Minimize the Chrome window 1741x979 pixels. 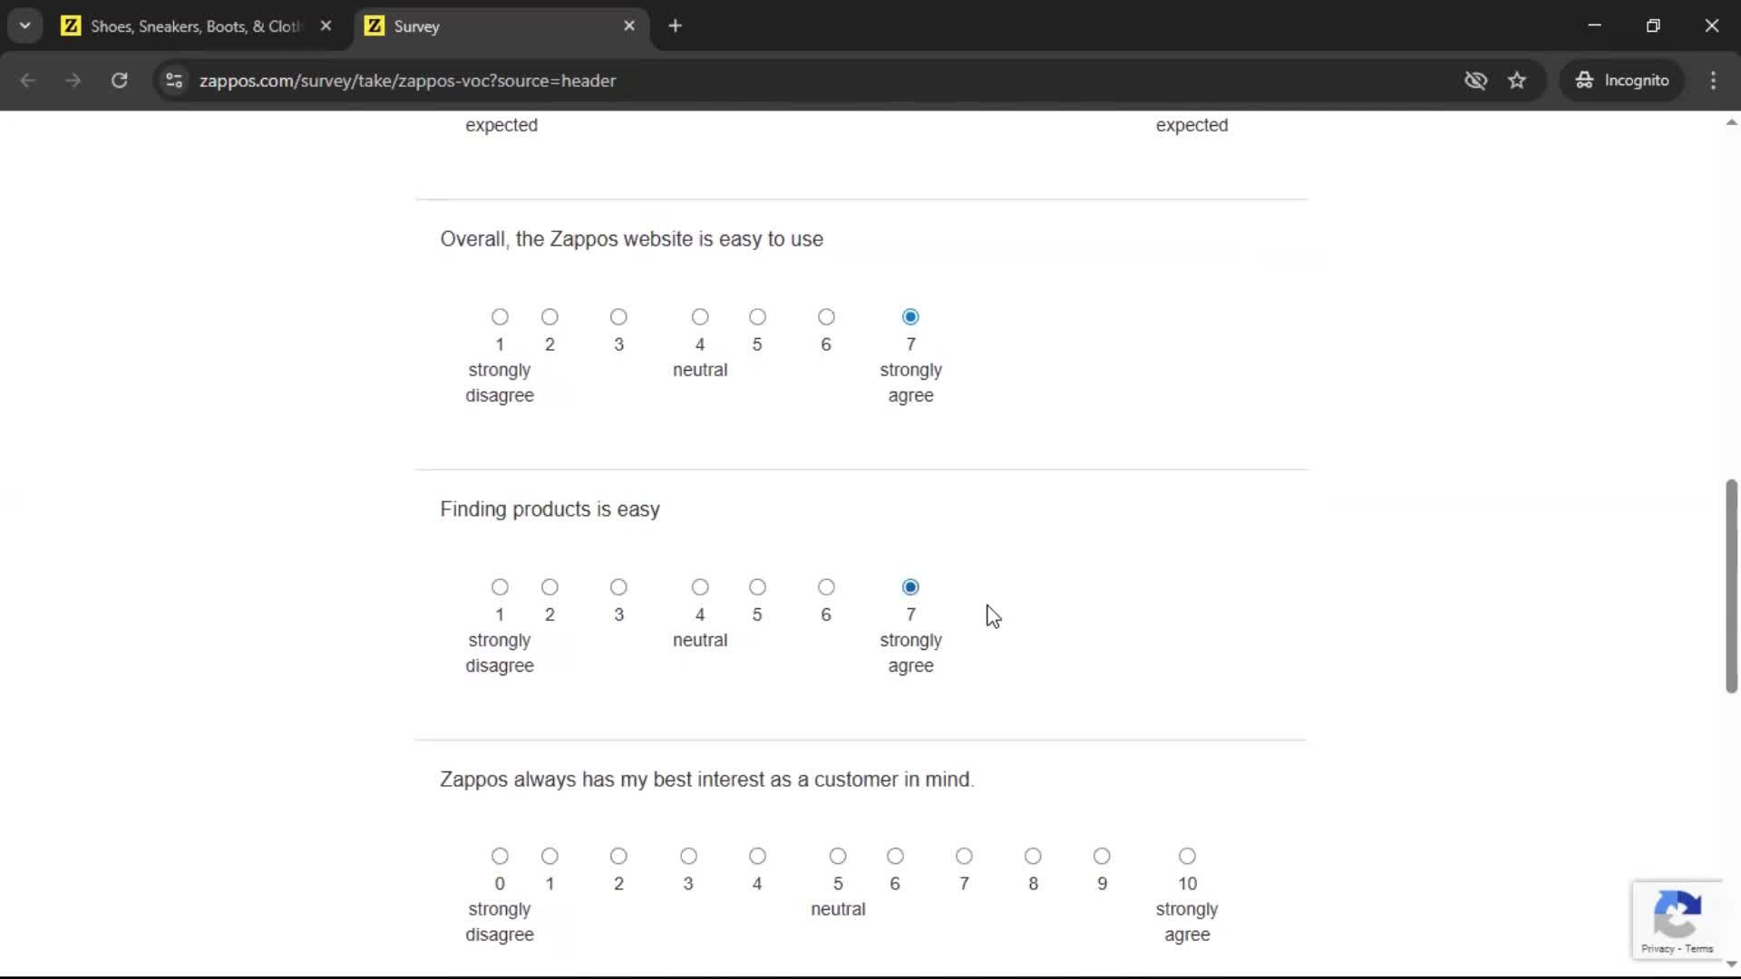tap(1594, 25)
